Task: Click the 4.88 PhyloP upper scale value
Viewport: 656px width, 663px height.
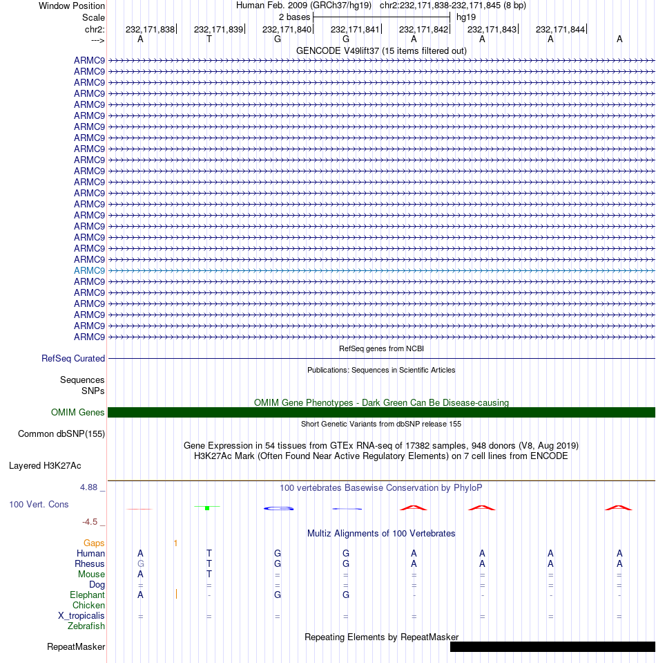Action: tap(88, 487)
